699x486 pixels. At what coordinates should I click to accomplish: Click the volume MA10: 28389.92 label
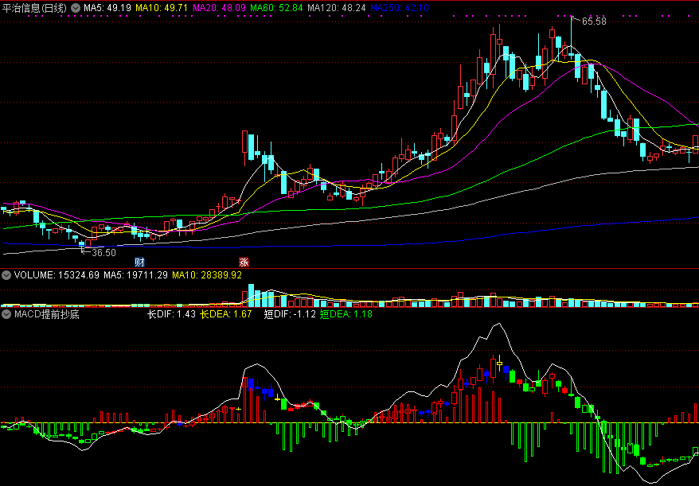coord(207,275)
